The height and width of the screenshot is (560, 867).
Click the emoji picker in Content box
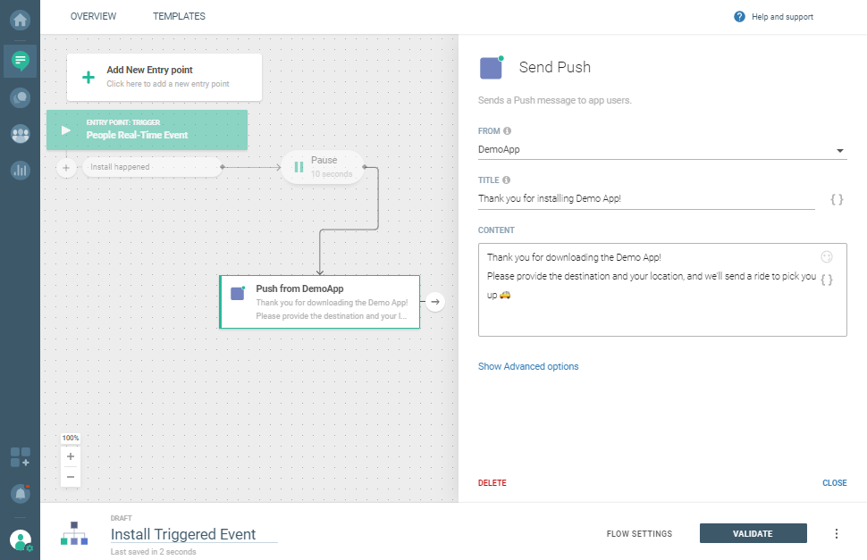tap(827, 257)
